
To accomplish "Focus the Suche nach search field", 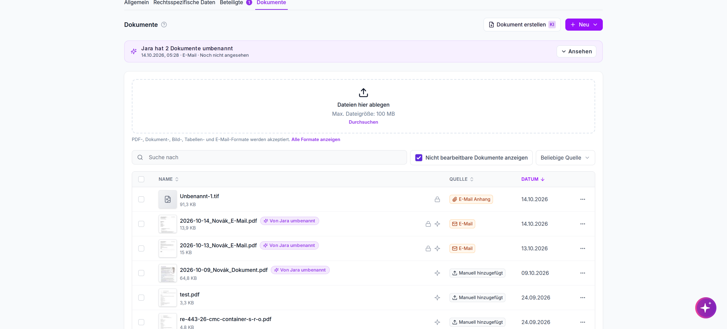I will pyautogui.click(x=269, y=157).
